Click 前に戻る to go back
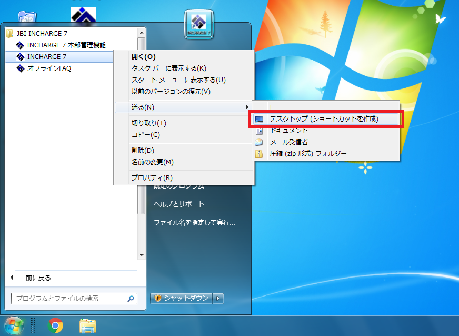Viewport: 459px width, 336px height. (38, 278)
